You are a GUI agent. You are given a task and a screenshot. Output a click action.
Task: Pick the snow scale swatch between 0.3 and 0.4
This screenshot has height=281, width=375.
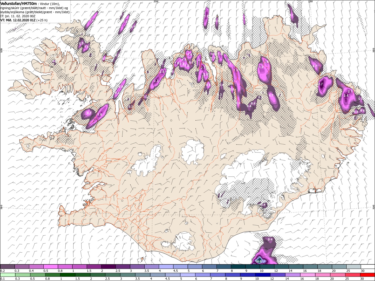coord(22,267)
